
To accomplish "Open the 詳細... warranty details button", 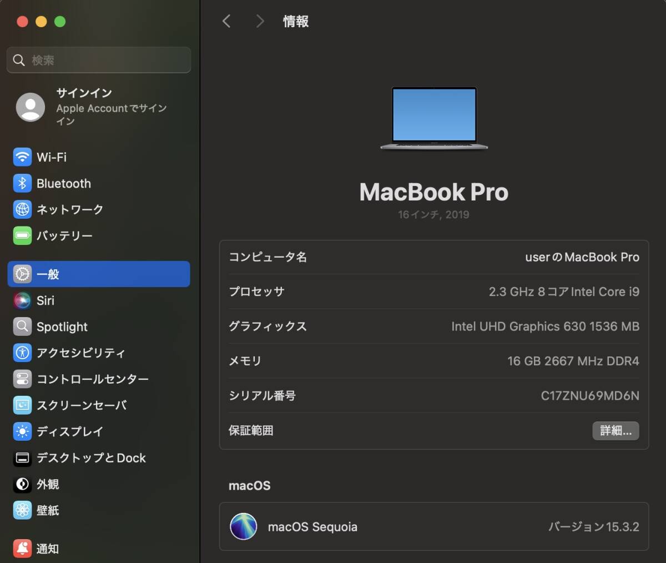I will pyautogui.click(x=615, y=430).
